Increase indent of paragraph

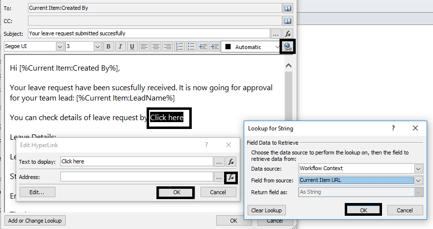tap(215, 47)
